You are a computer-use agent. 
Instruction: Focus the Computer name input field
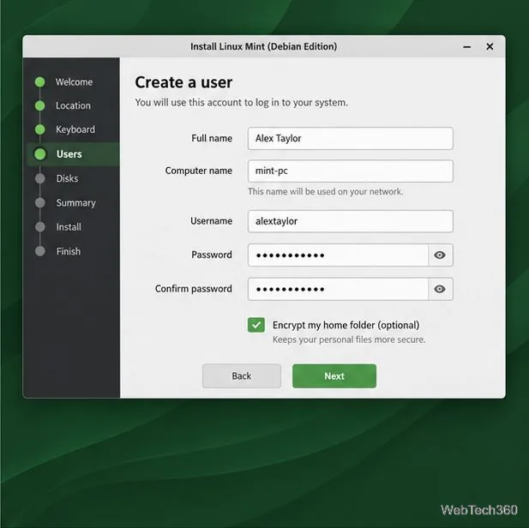pos(350,171)
